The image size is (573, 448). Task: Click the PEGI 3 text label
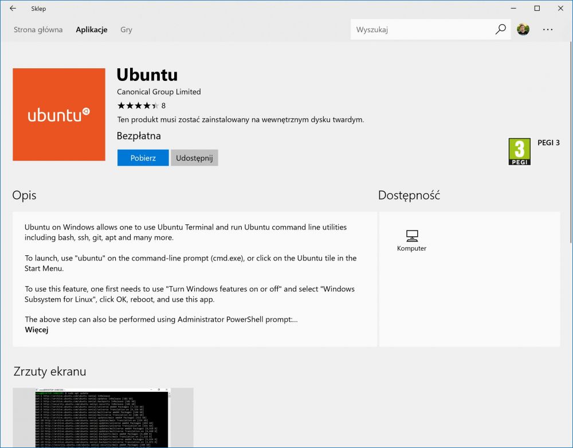pyautogui.click(x=548, y=143)
